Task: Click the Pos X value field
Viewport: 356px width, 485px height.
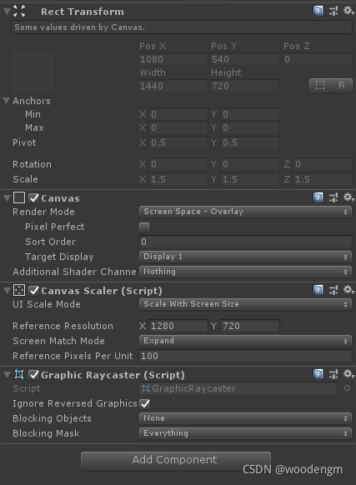Action: click(x=173, y=59)
